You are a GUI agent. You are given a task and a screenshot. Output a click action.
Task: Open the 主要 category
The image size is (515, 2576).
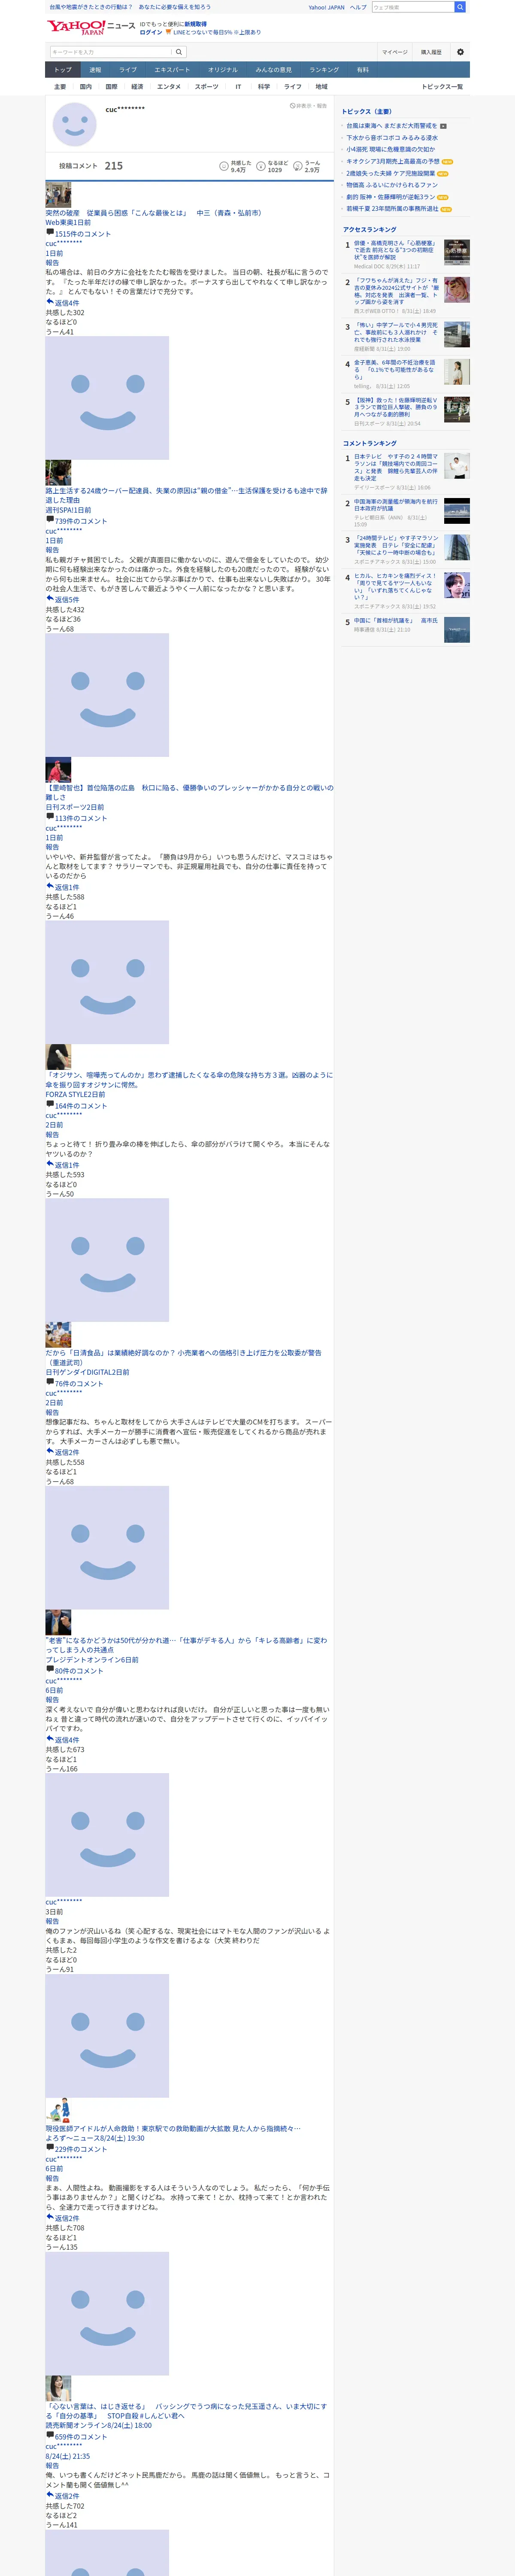(60, 87)
